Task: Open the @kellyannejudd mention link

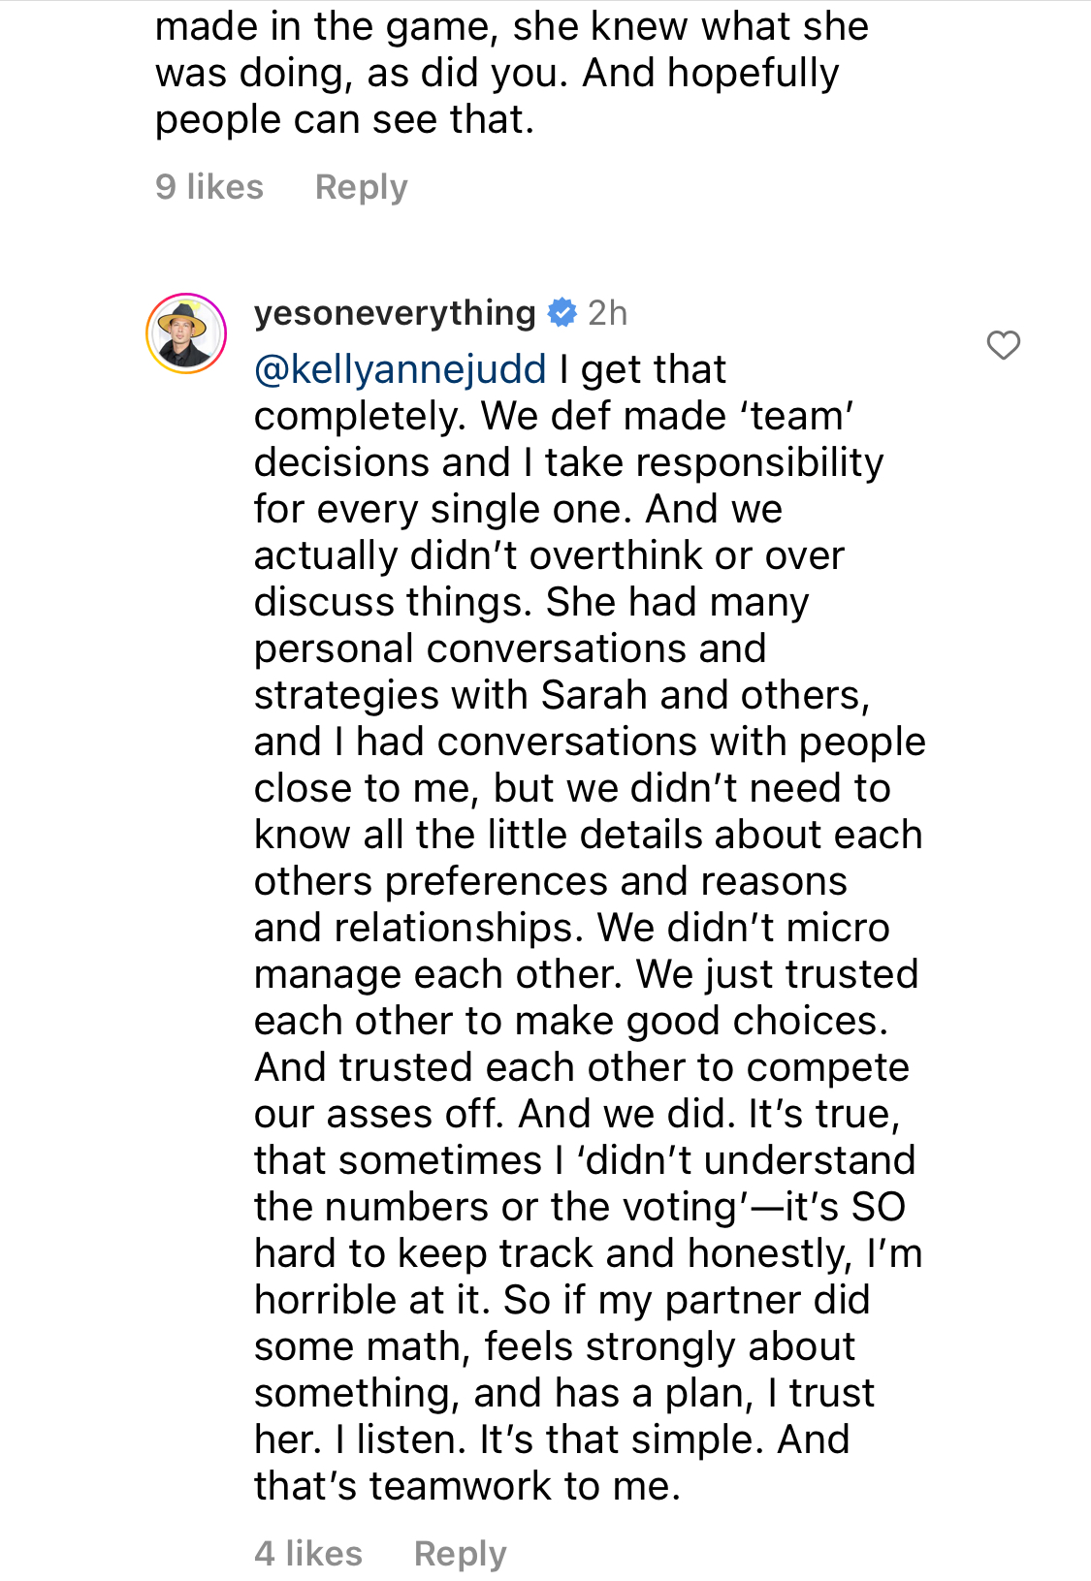Action: click(401, 369)
